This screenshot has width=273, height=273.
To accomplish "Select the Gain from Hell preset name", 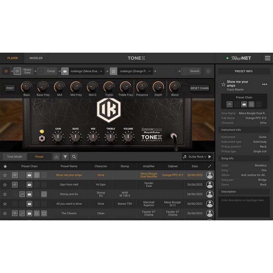I will 69,185.
